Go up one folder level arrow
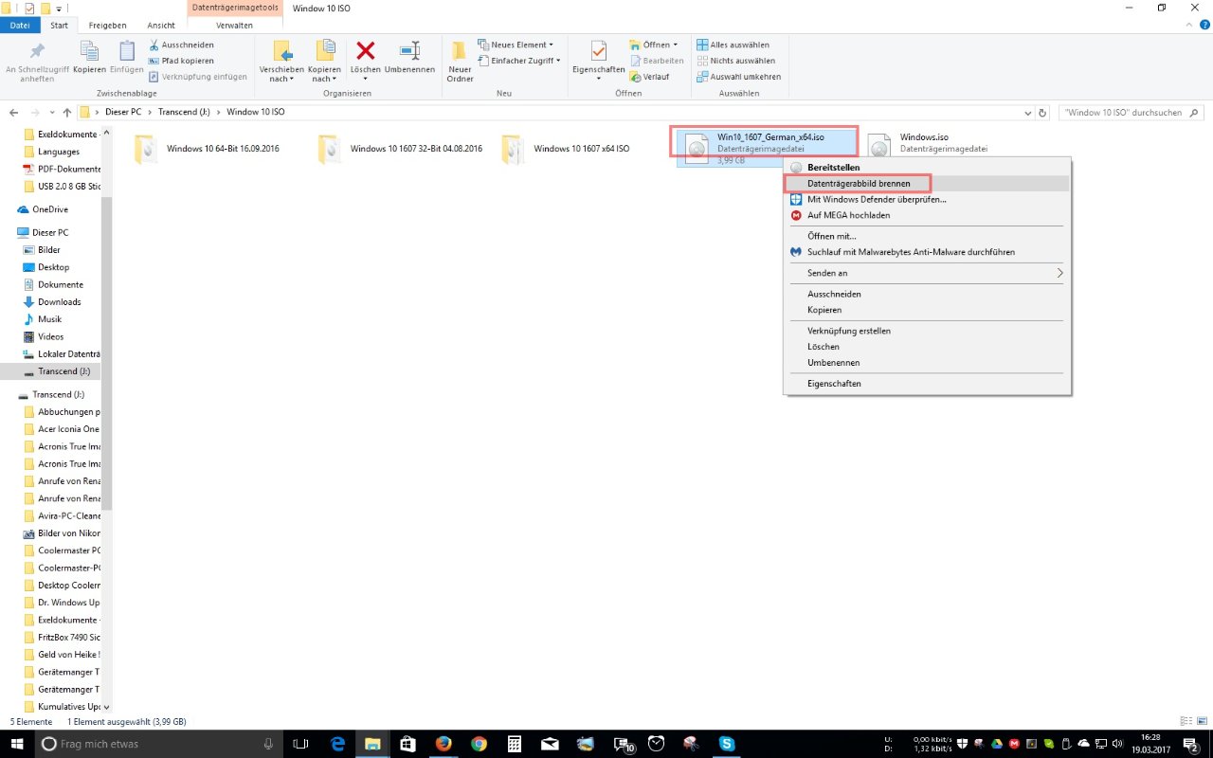 66,112
